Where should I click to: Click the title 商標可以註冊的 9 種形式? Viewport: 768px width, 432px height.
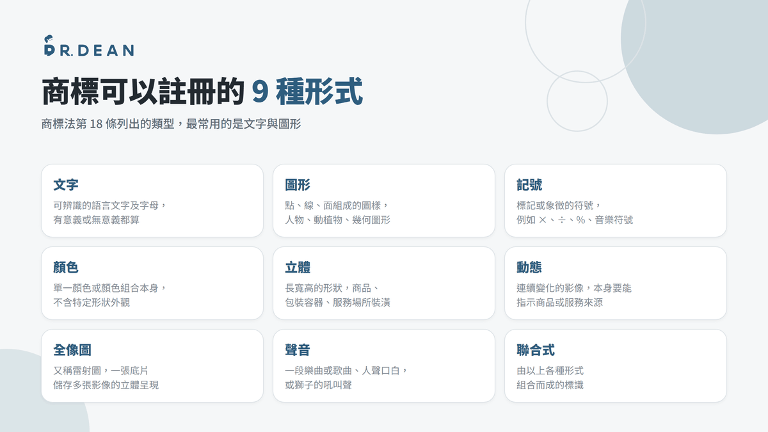(x=202, y=92)
